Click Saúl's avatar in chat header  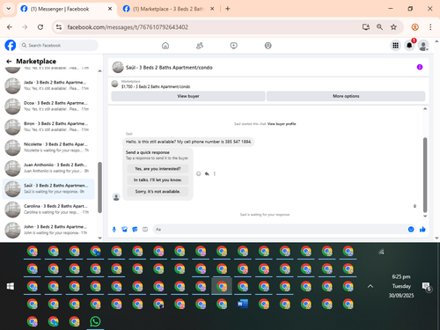[x=118, y=67]
